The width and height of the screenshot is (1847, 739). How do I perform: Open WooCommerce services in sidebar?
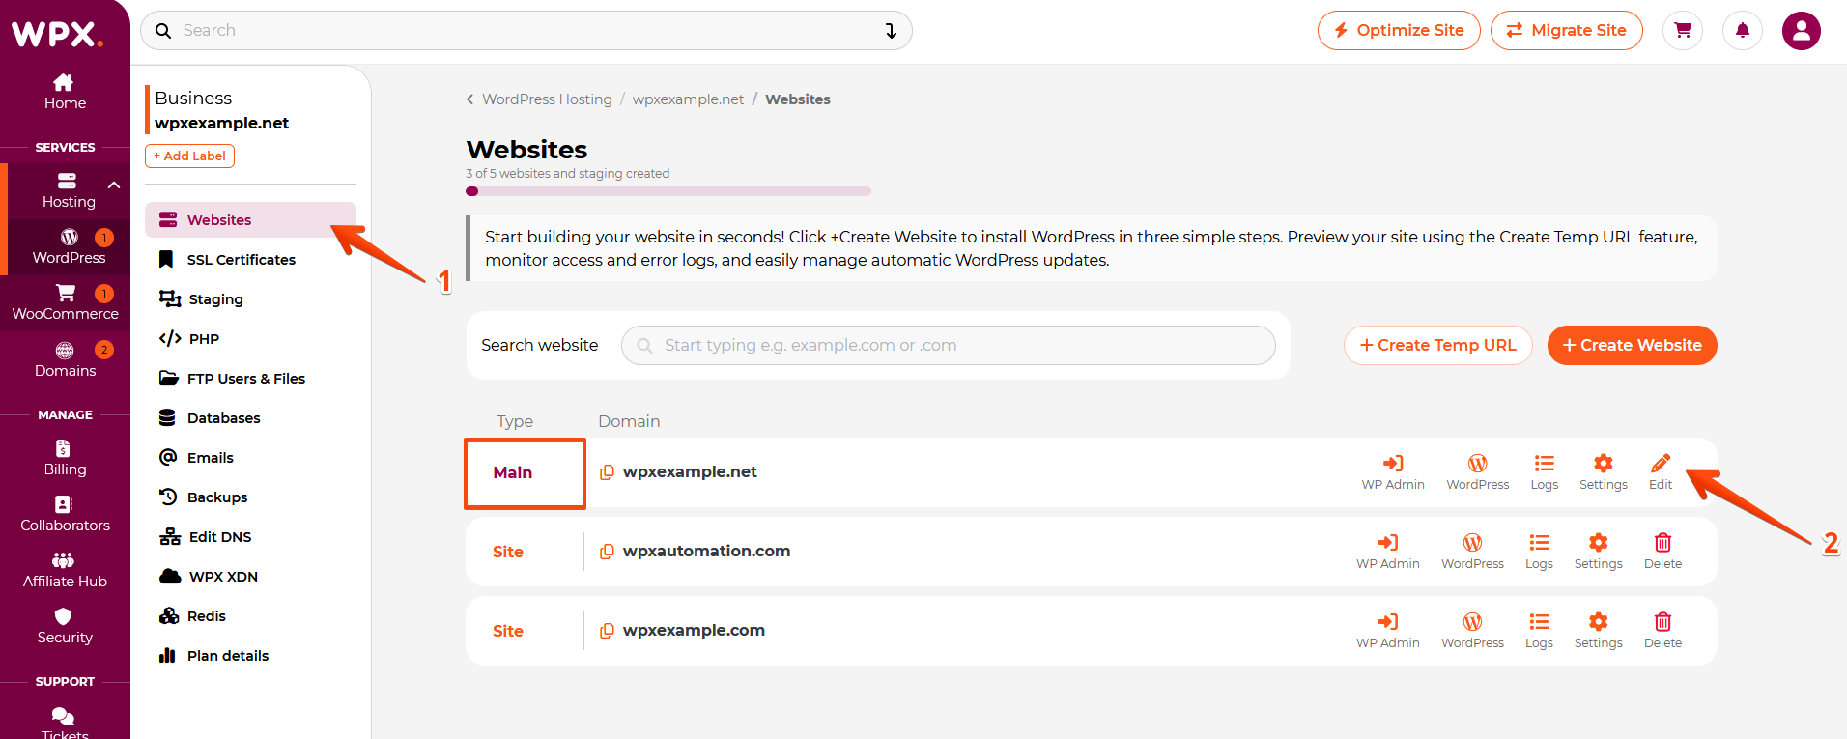(65, 302)
